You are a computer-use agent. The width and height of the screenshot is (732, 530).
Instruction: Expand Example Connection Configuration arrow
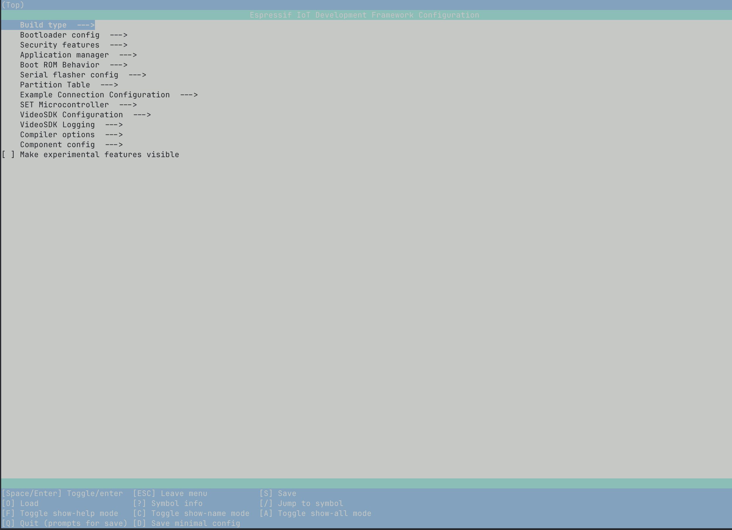click(x=189, y=95)
